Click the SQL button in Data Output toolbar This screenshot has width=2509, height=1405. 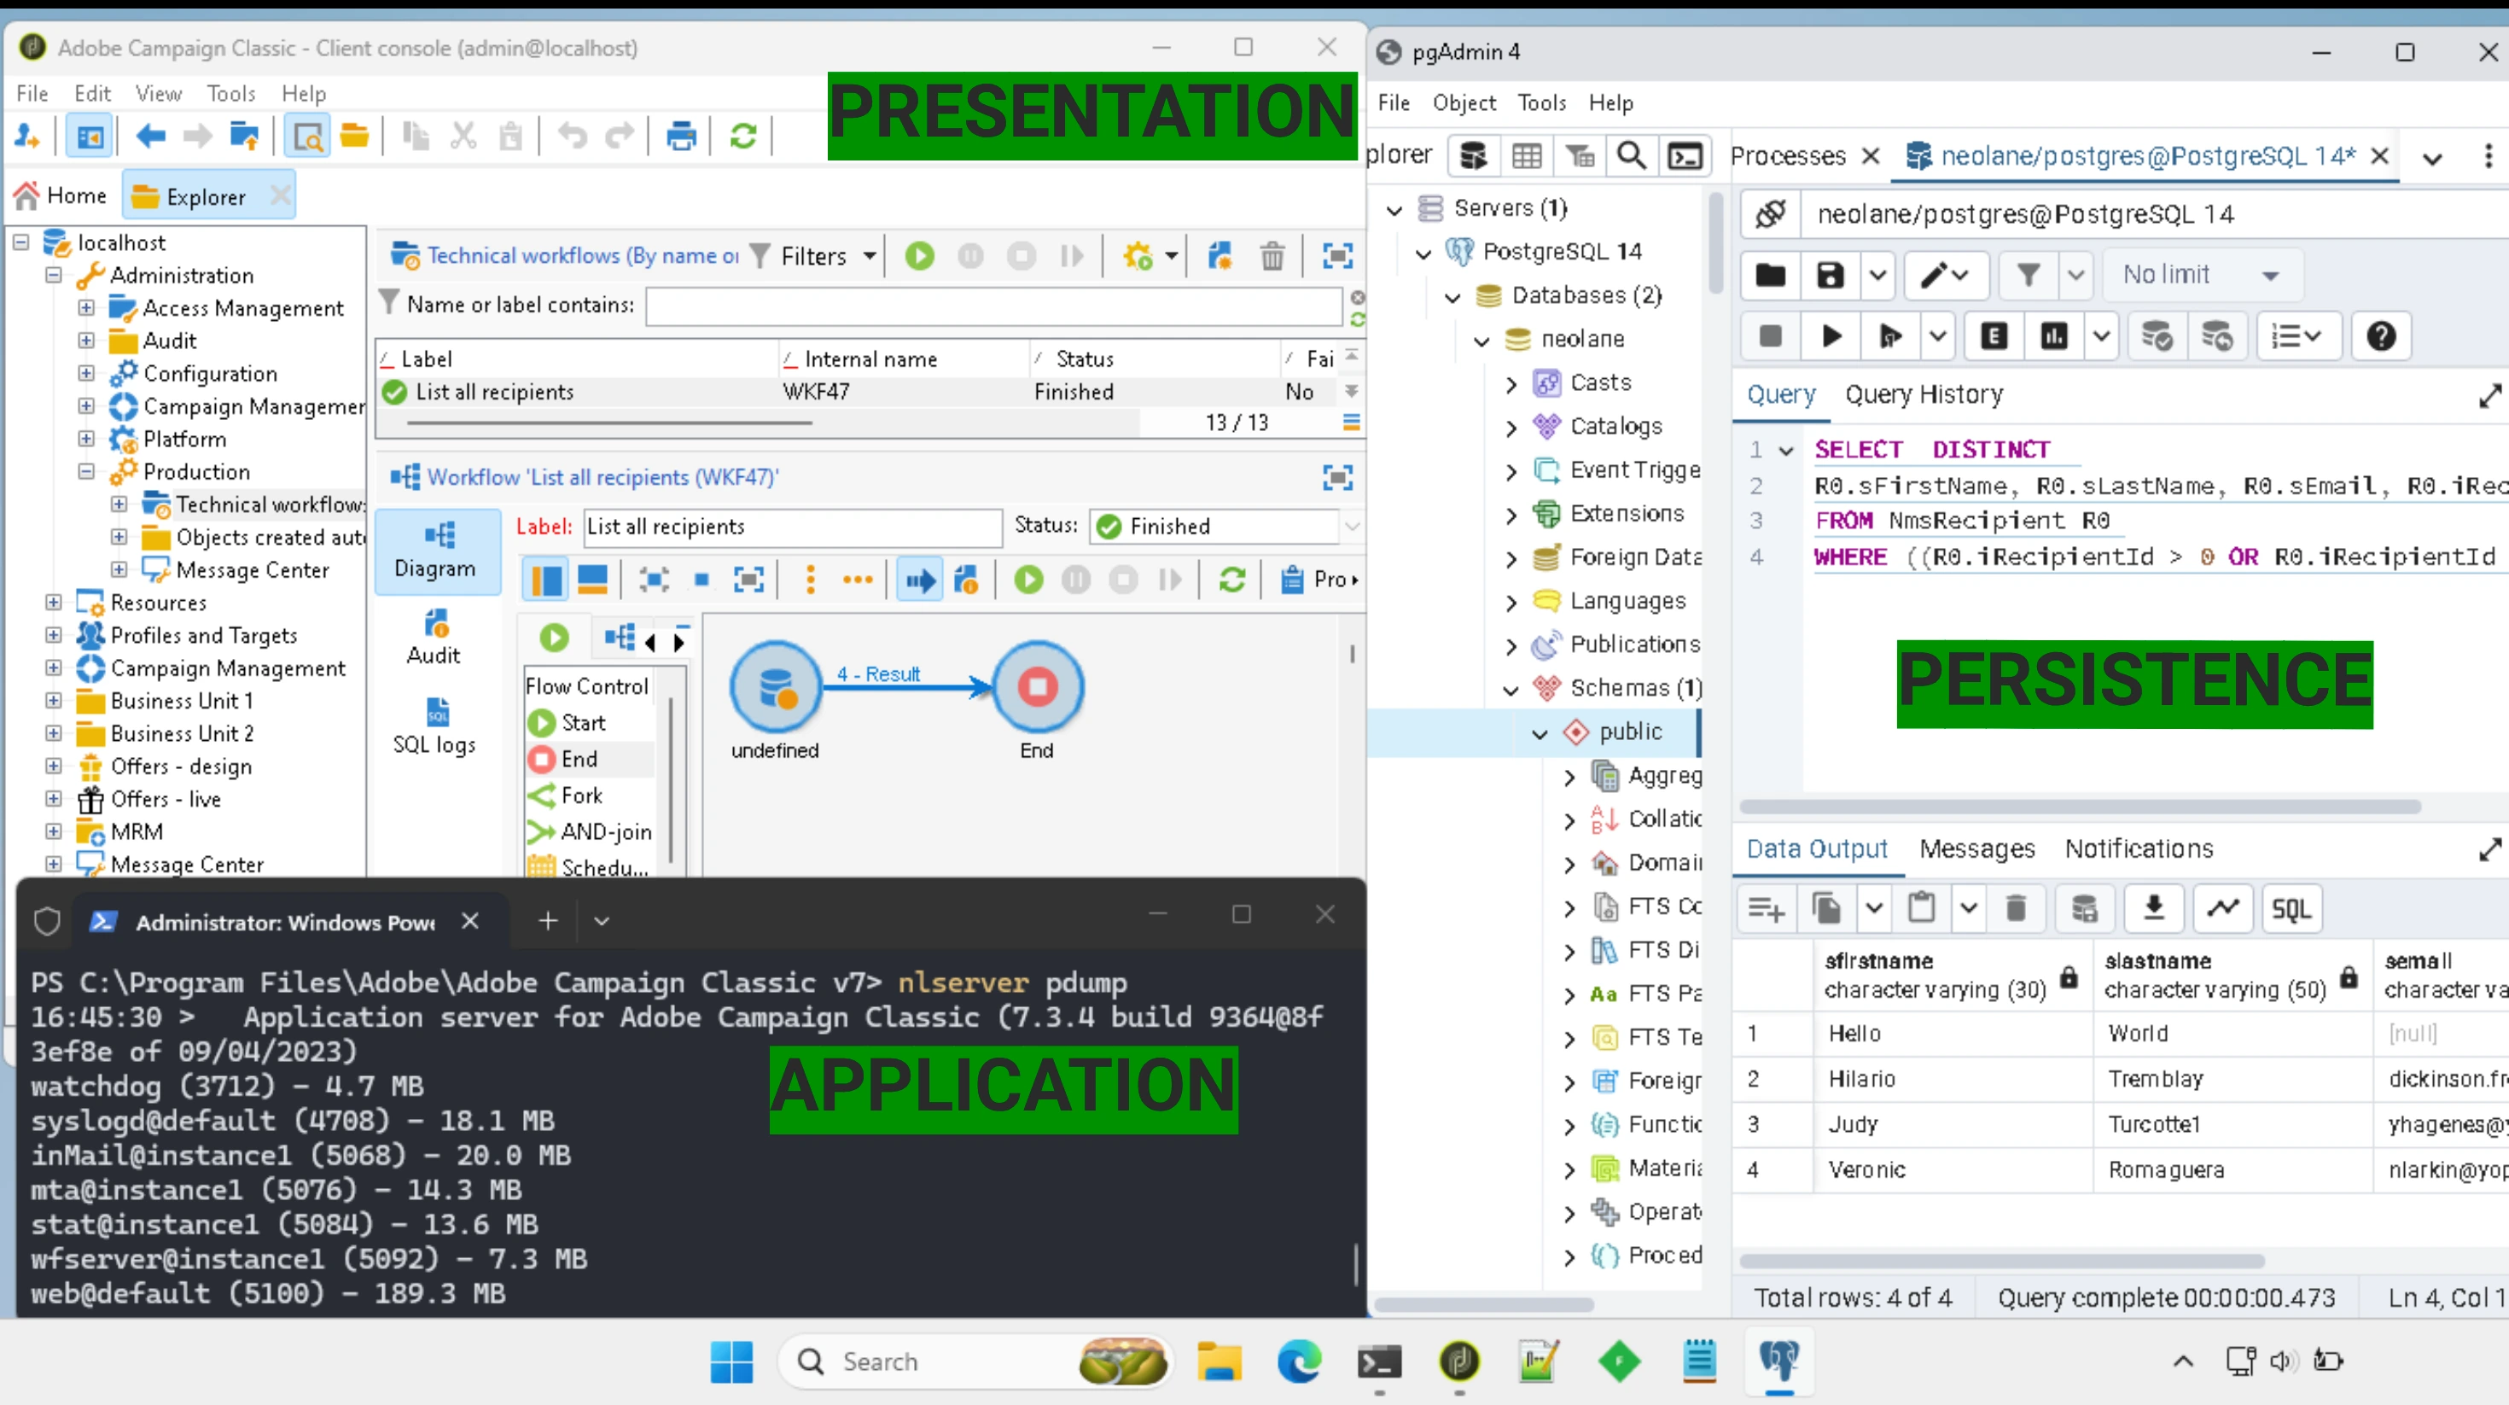point(2290,908)
